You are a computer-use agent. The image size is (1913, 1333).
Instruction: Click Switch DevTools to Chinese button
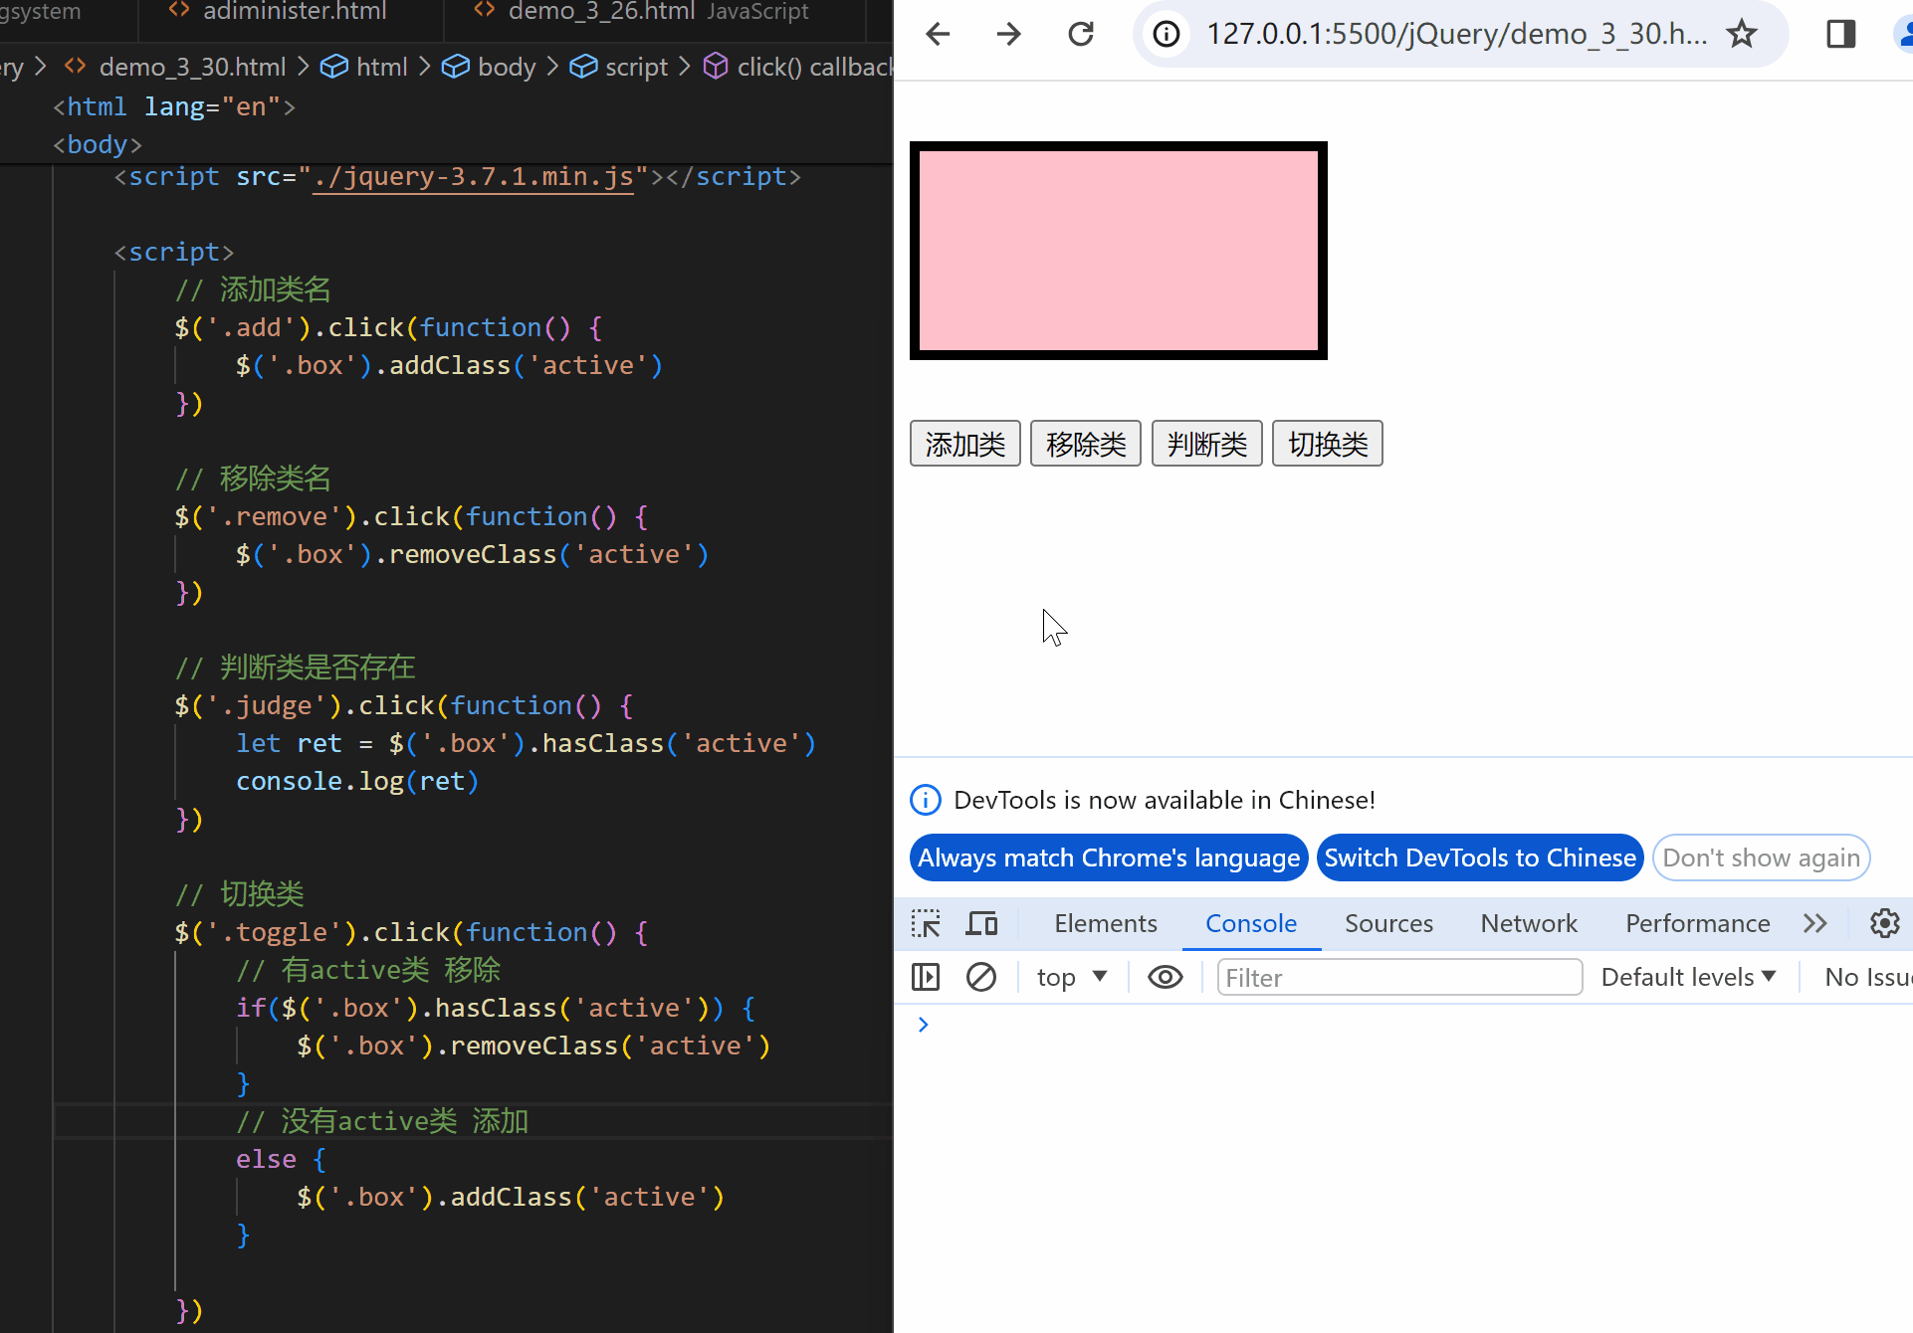click(x=1479, y=857)
